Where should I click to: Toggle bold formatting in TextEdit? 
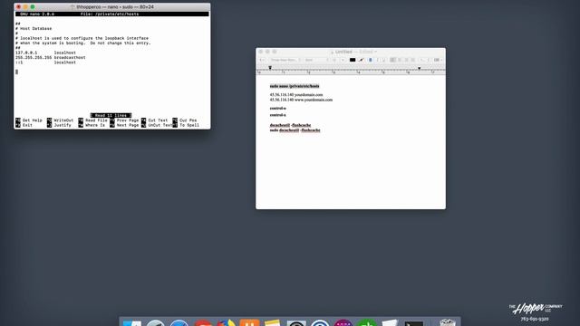click(371, 60)
